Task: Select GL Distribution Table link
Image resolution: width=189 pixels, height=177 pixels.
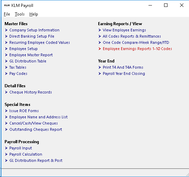Action: point(28,61)
